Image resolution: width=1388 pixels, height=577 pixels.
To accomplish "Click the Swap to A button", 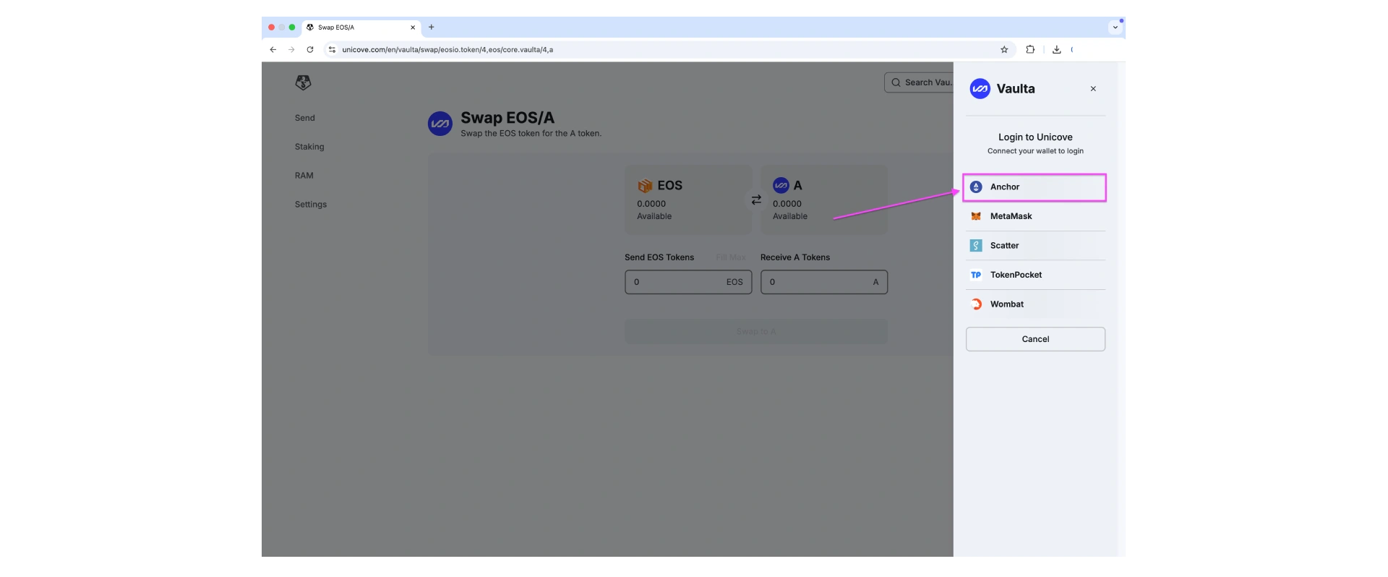I will 756,332.
